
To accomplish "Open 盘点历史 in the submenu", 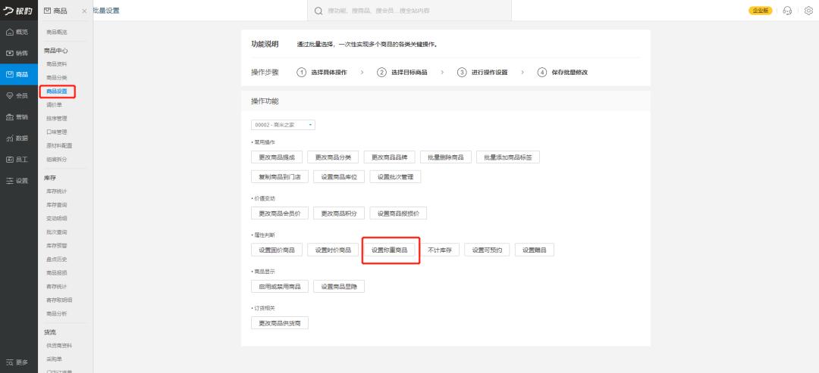I will (56, 259).
